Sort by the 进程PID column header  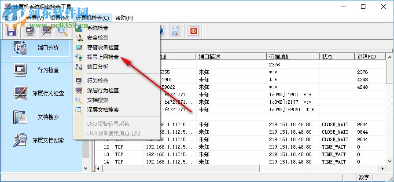pyautogui.click(x=370, y=57)
